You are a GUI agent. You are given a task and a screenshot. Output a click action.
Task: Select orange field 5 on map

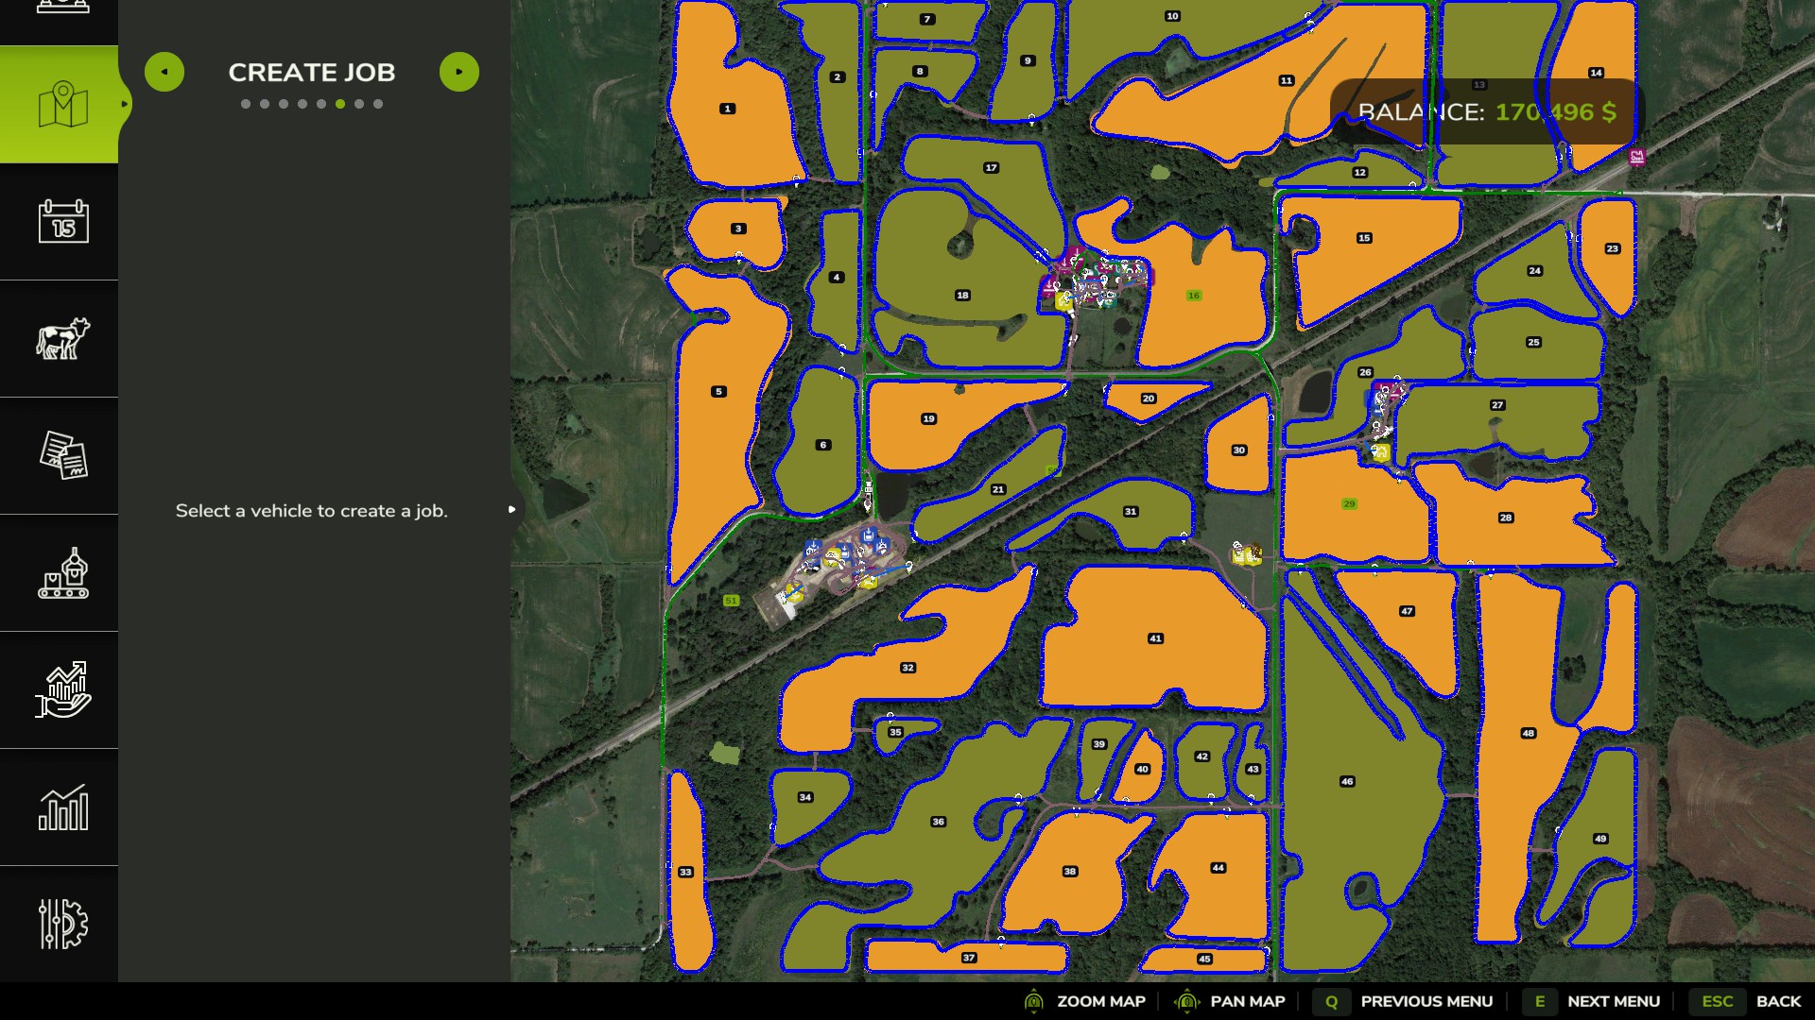coord(719,392)
